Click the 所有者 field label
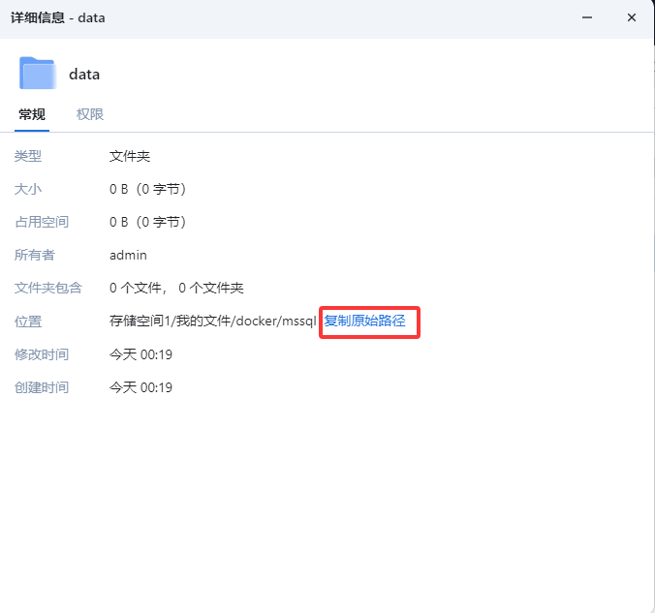 coord(35,255)
